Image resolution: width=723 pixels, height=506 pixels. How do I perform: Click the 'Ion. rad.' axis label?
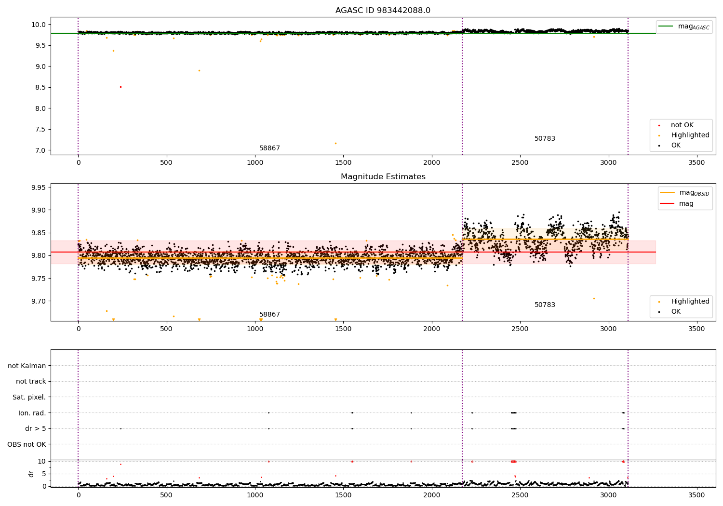tap(32, 413)
